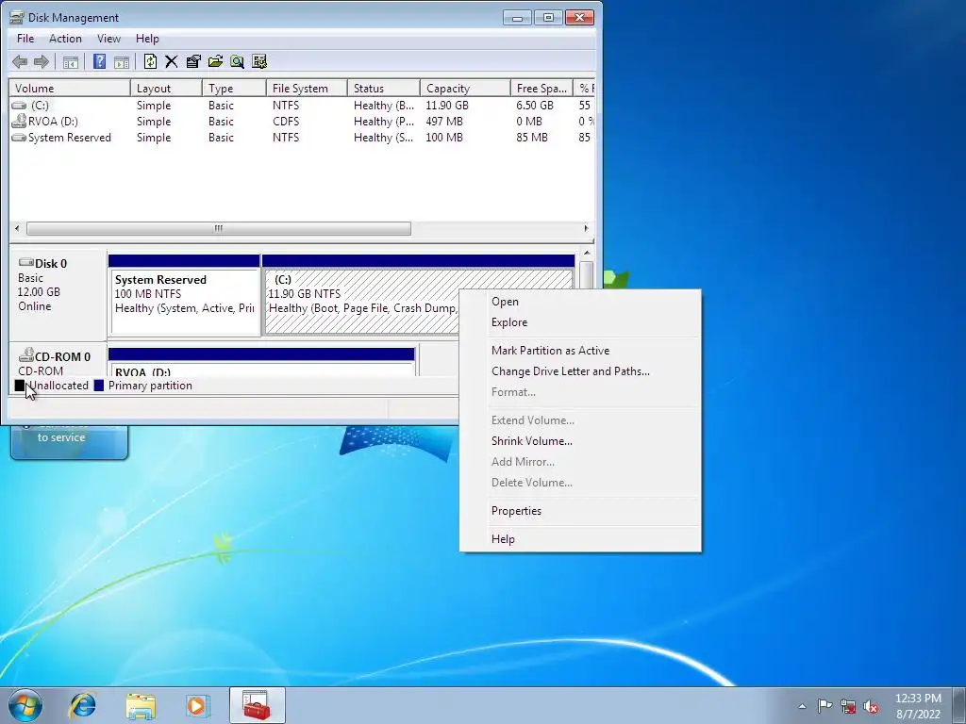Click the settings view toolbar icon
966x724 pixels.
(x=259, y=61)
